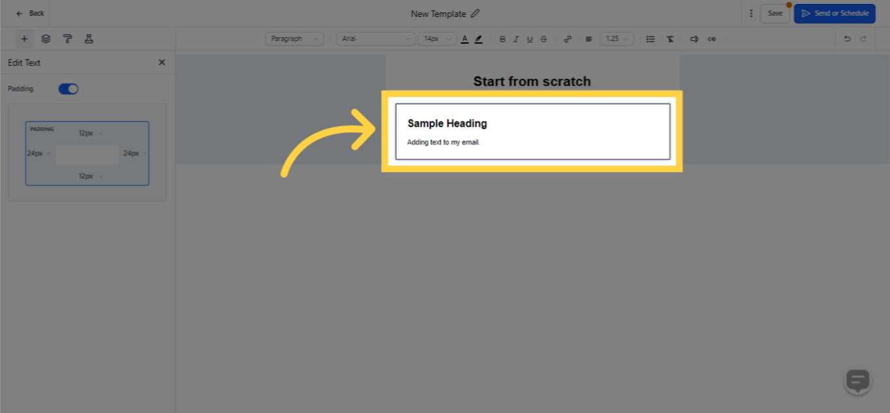Click the New Template title
This screenshot has height=413, width=890.
(438, 14)
